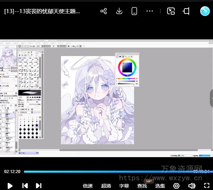The image size is (213, 190).
Task: Open the three-dot more options menu
Action: pyautogui.click(x=150, y=11)
